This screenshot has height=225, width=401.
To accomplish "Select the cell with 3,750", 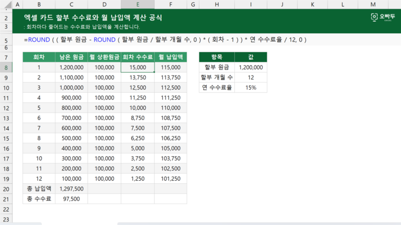I will (138, 158).
